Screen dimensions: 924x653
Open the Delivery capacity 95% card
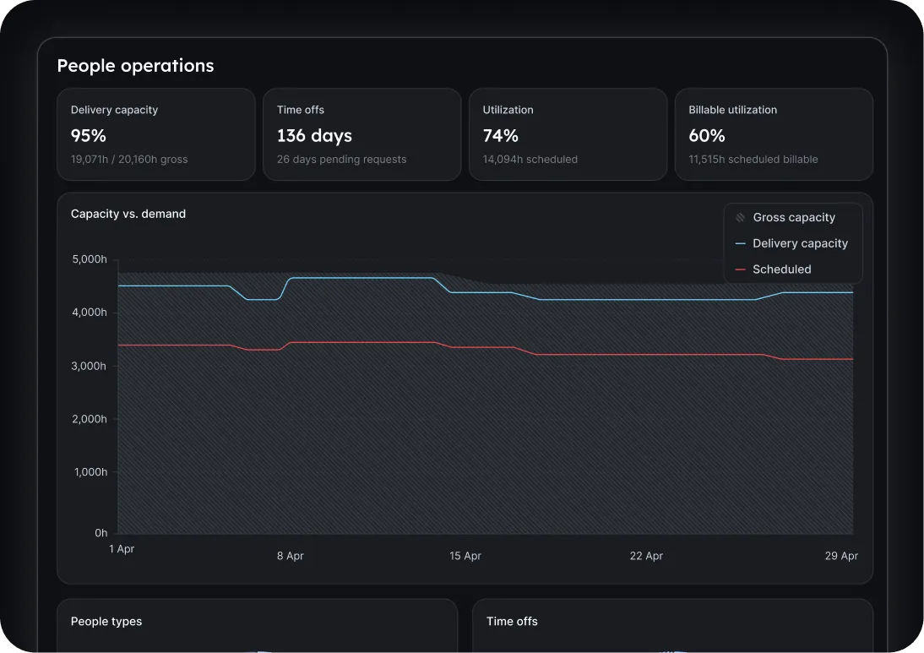156,134
